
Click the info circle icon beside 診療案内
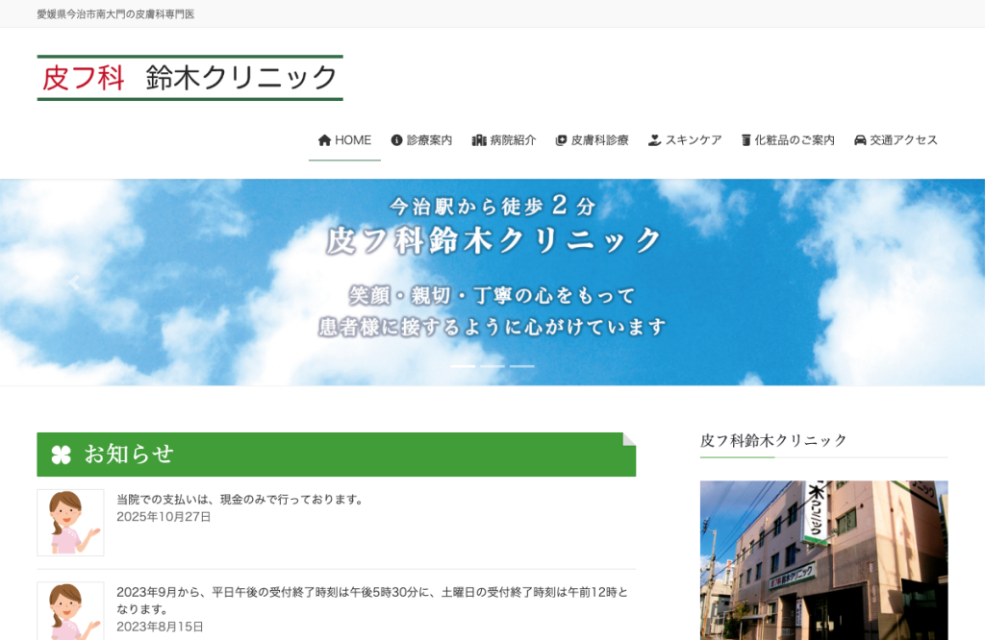(396, 140)
